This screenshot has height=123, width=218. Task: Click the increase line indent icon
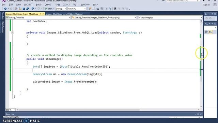110,9
